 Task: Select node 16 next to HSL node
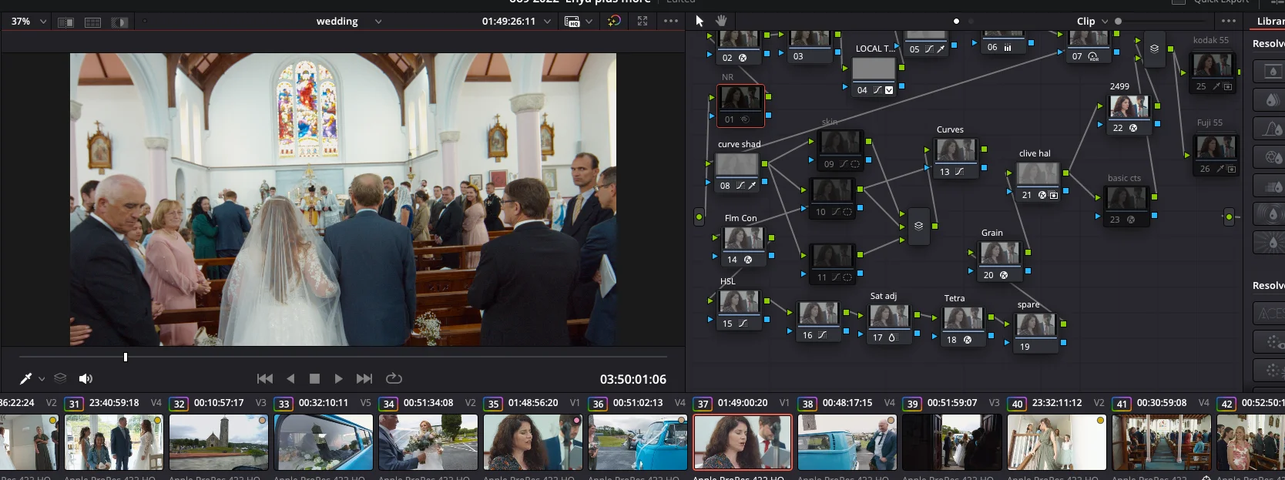pyautogui.click(x=818, y=322)
